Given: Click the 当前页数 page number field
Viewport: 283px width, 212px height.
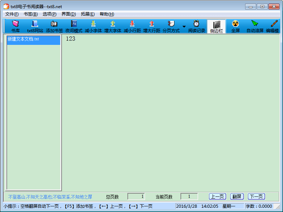Looking at the screenshot, I should (189, 196).
